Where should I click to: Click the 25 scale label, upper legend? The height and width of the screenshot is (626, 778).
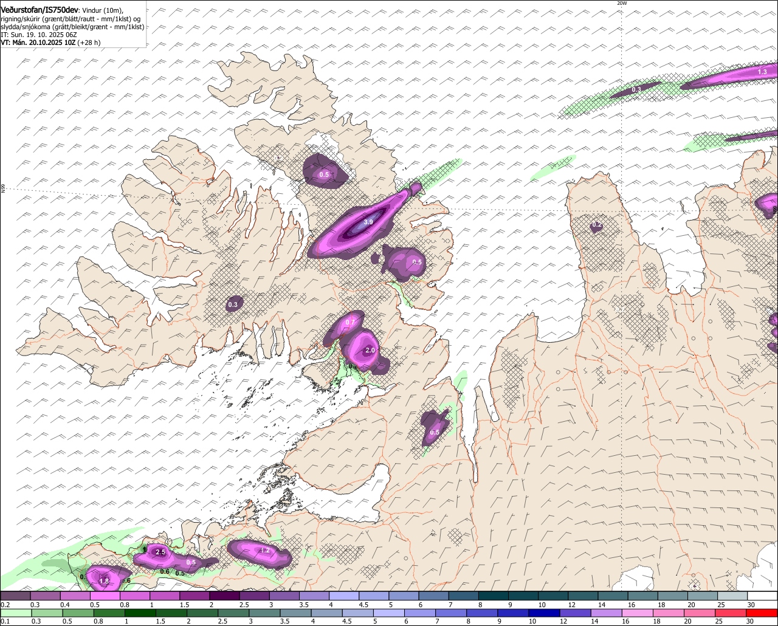click(x=721, y=605)
